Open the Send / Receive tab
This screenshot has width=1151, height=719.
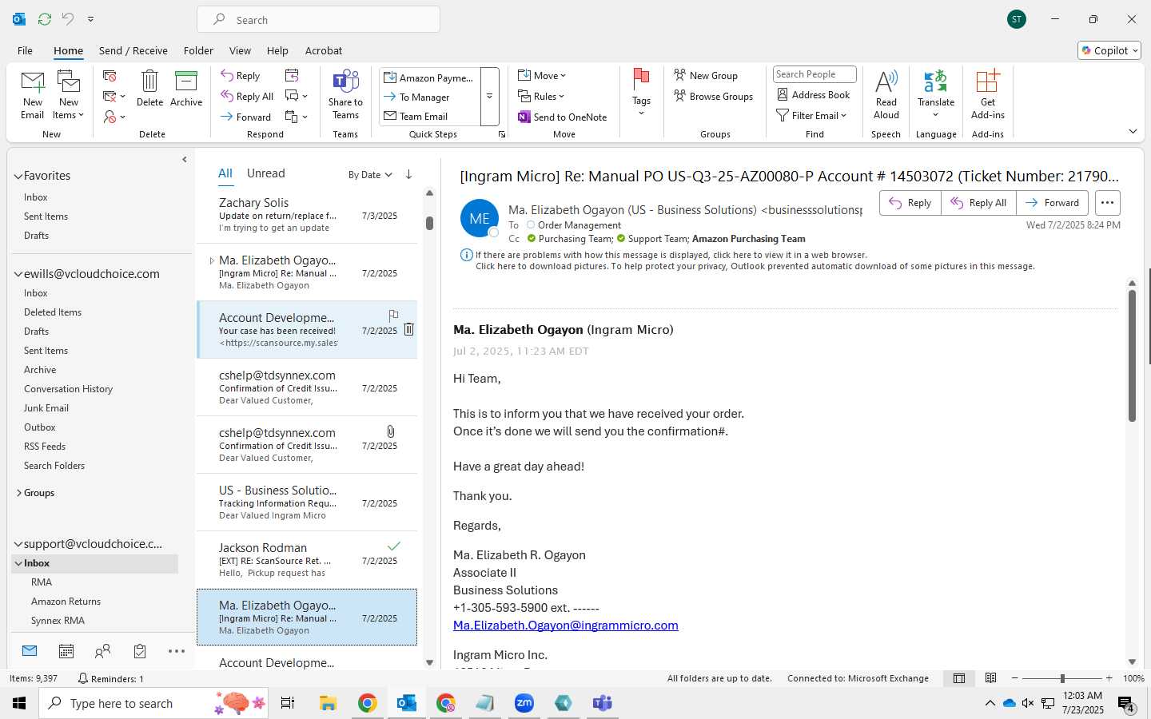coord(133,50)
